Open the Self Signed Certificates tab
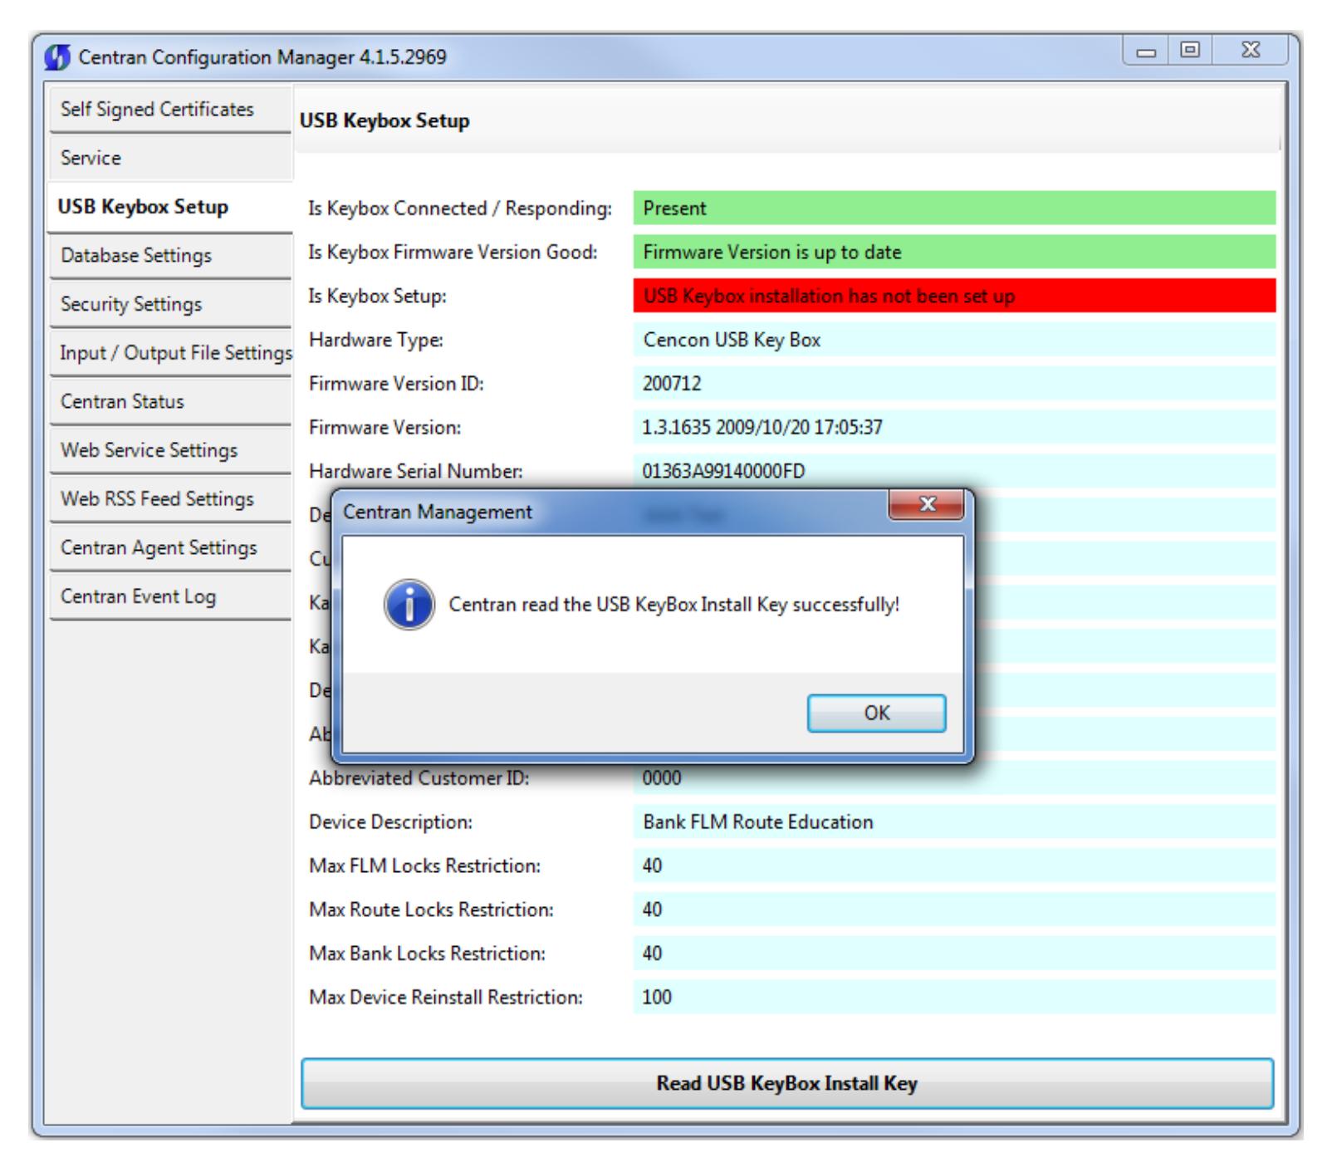Image resolution: width=1332 pixels, height=1167 pixels. [170, 110]
